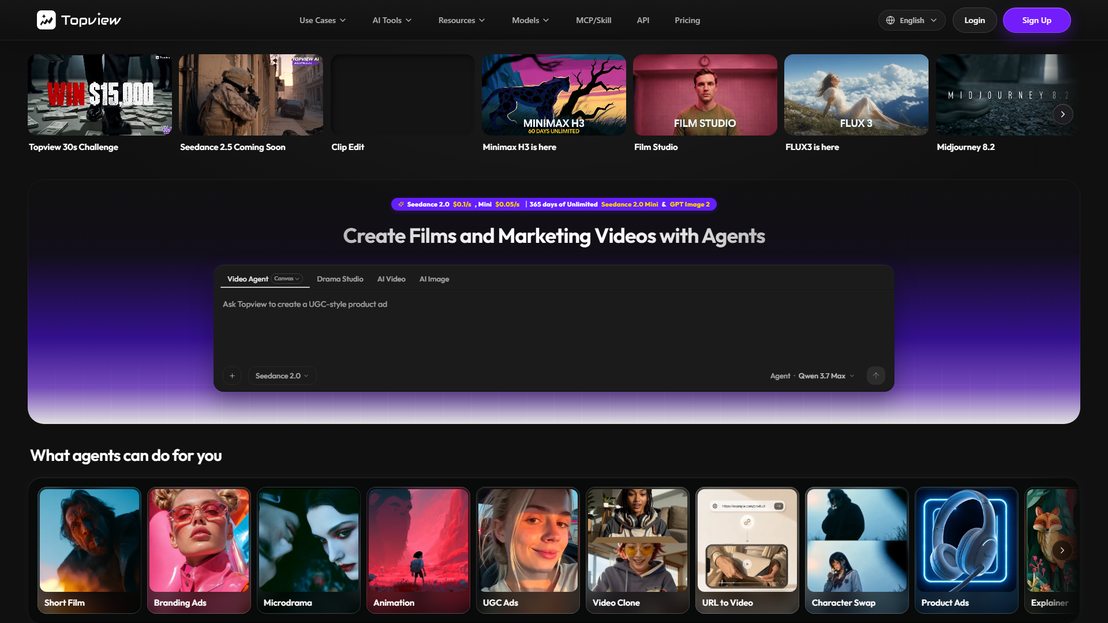Select the Microdrama agent card
1108x623 pixels.
pos(309,550)
